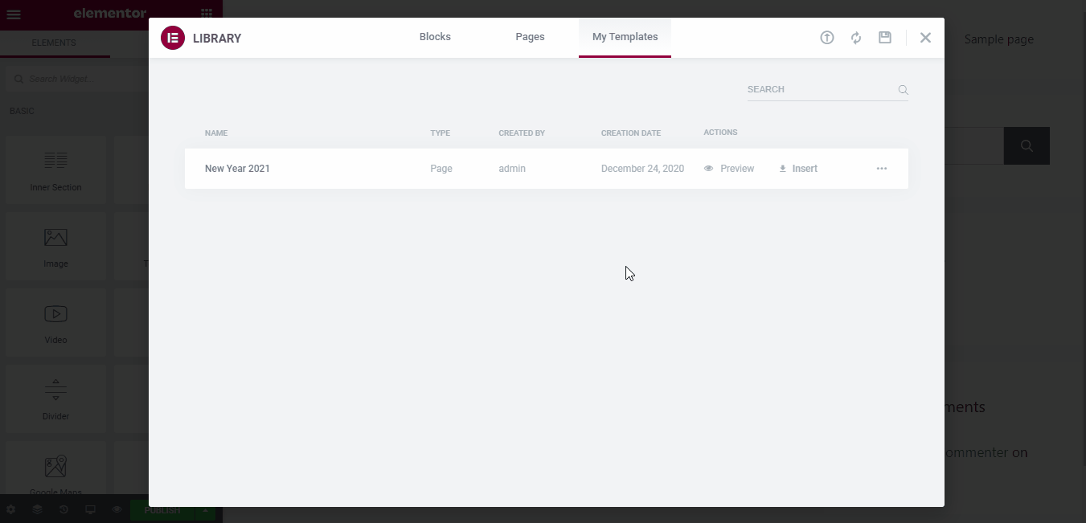Click the Page type cell
The image size is (1086, 523).
point(441,169)
